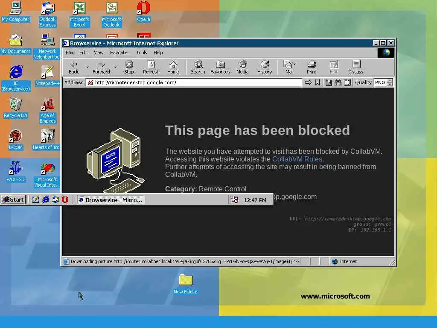Screen dimensions: 437x328
Task: Open Back button history dropdown arrow
Action: [x=87, y=67]
